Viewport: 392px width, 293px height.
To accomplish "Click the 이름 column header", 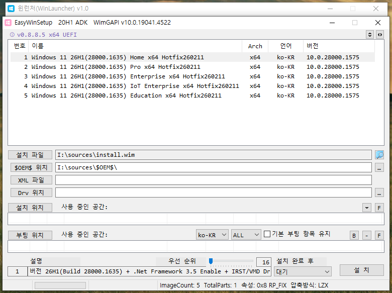I will (x=135, y=46).
